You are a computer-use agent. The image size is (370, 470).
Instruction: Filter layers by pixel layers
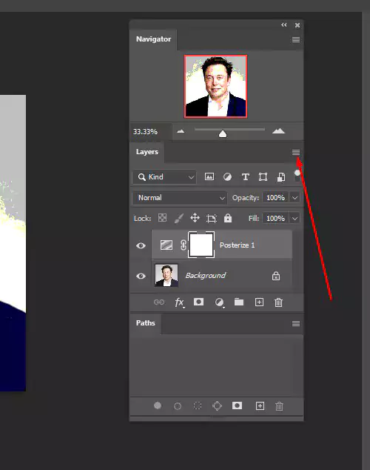click(x=209, y=176)
